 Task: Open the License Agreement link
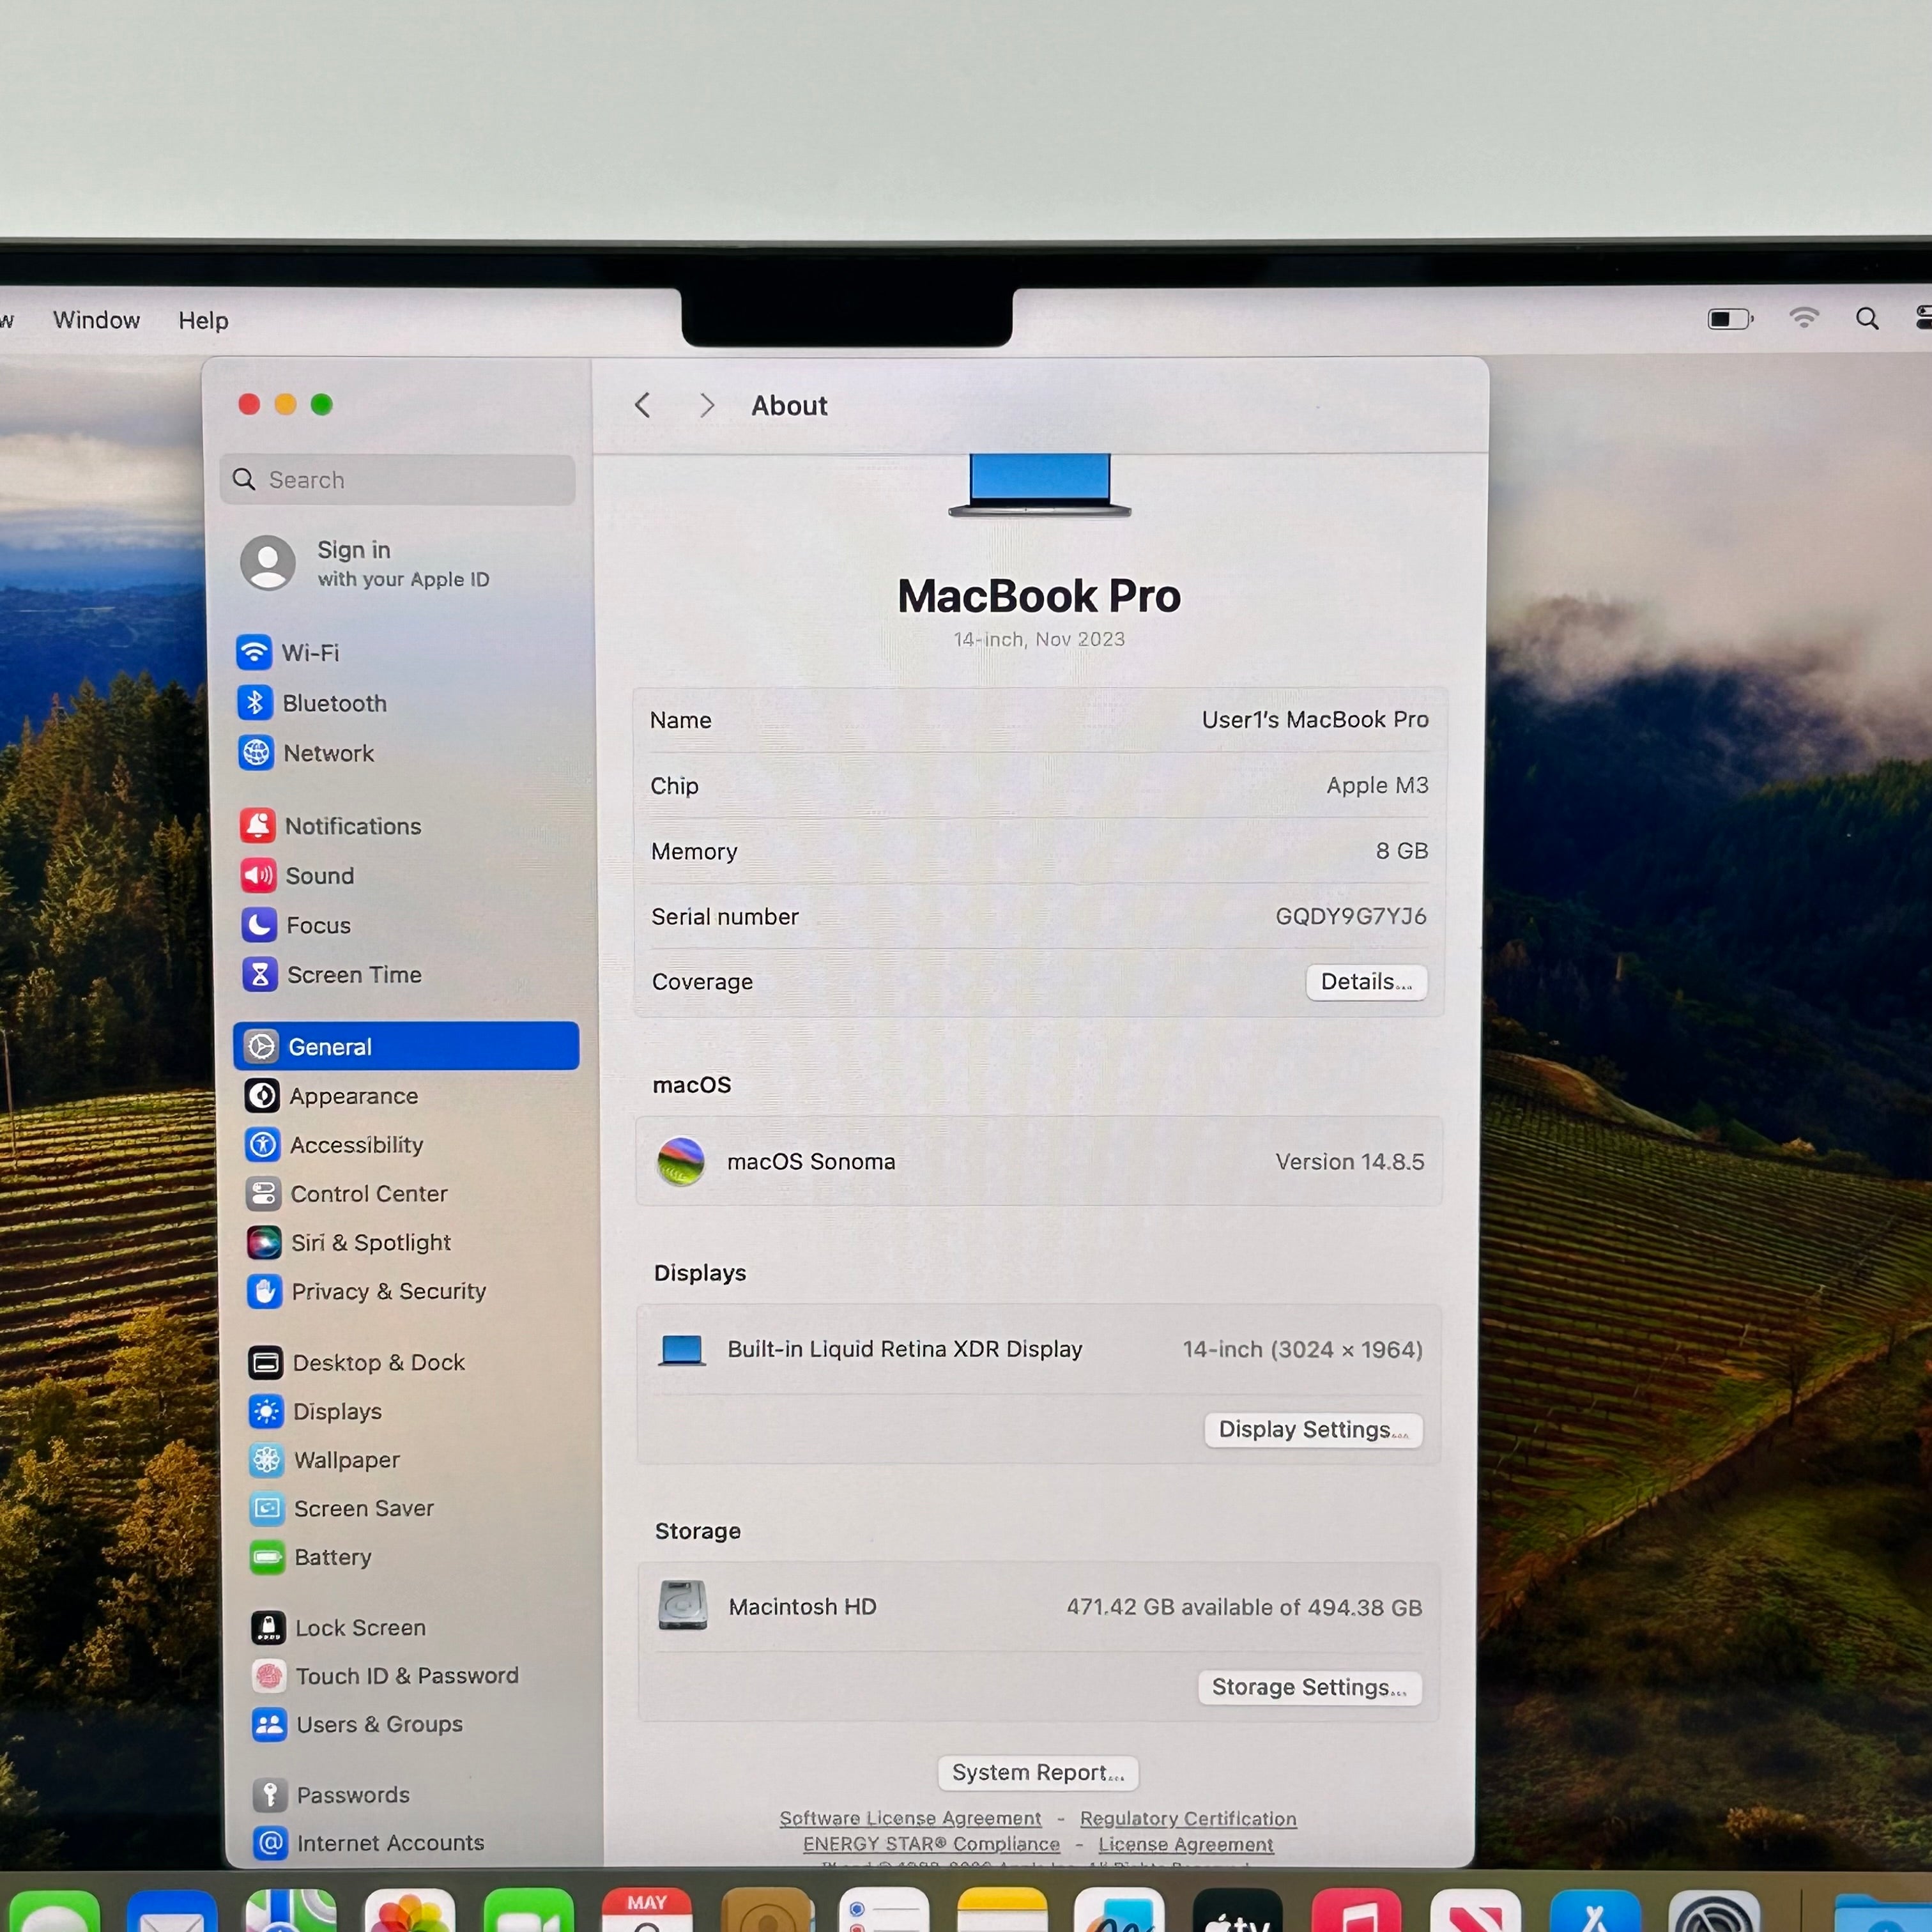1186,1844
